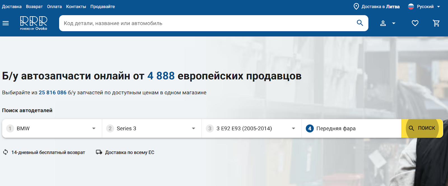The height and width of the screenshot is (186, 448).
Task: Click the 4 888 sellers number
Action: (161, 76)
